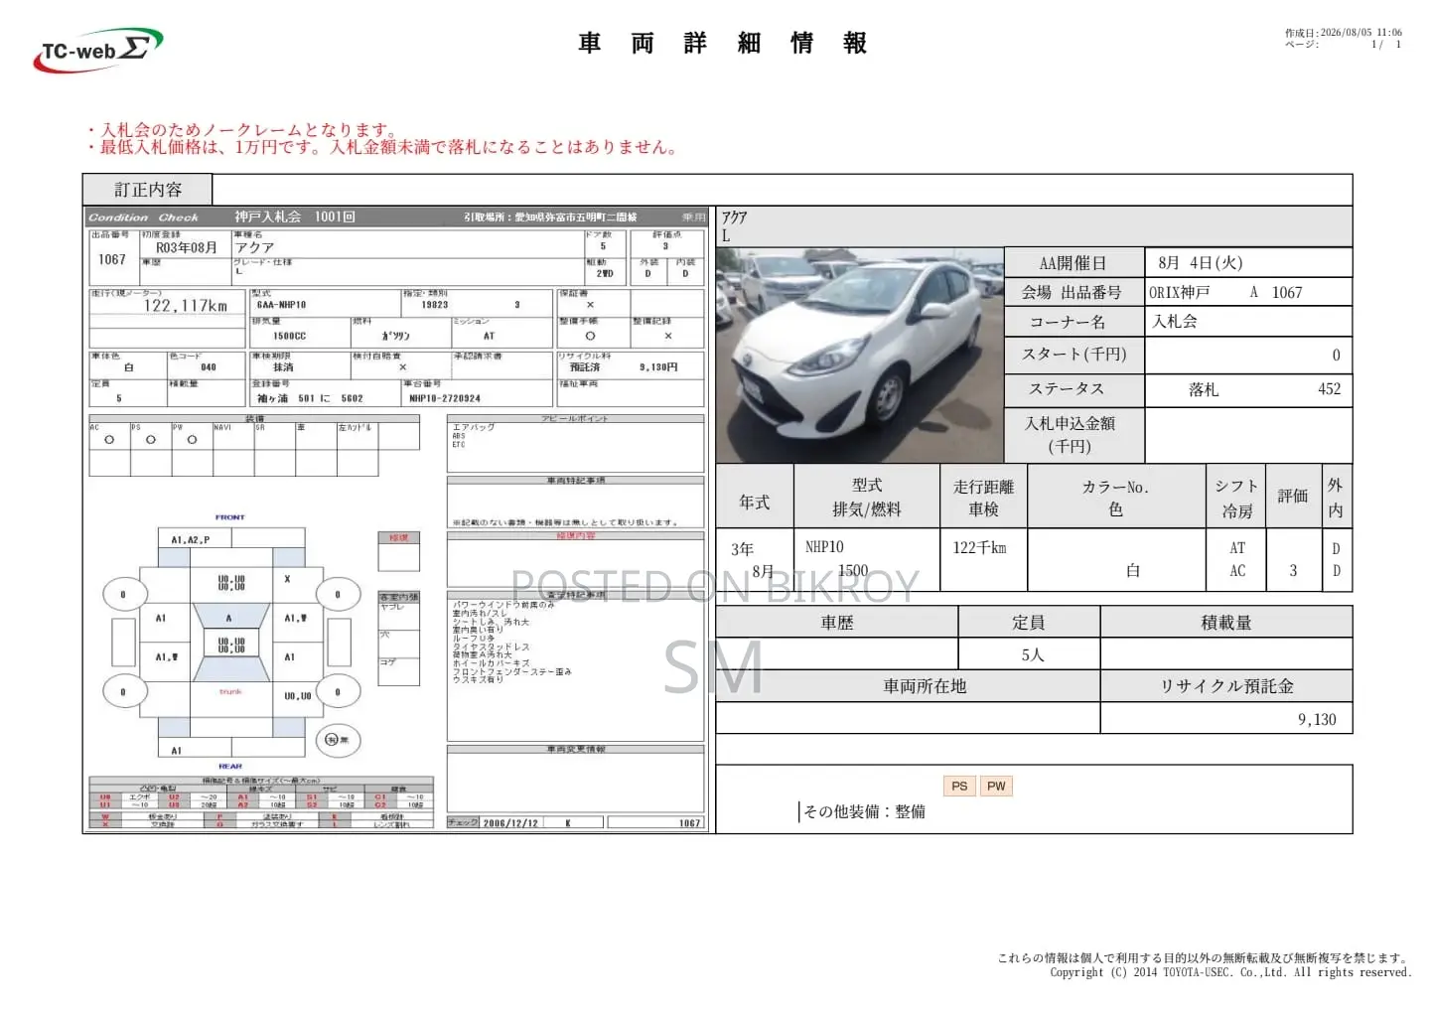Click the red notice about ノークレーム
Screen dimensions: 1430x1010
pos(242,130)
